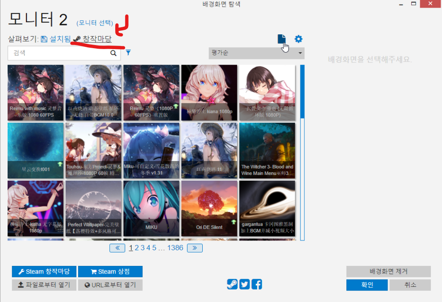Jump to last page 1386
The height and width of the screenshot is (302, 442).
click(x=175, y=248)
